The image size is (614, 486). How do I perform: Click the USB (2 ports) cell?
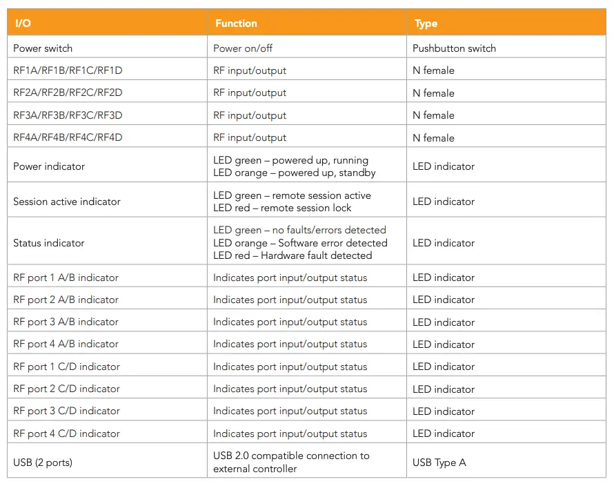[x=43, y=463]
